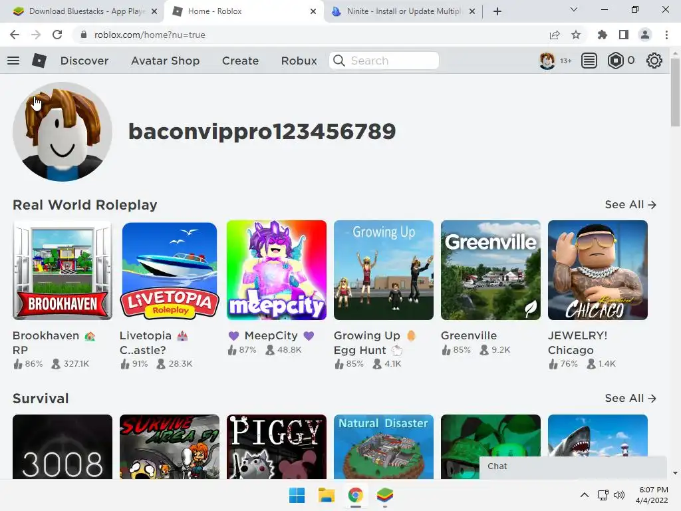The height and width of the screenshot is (511, 681).
Task: Click the page vertical scrollbar
Action: tap(675, 92)
